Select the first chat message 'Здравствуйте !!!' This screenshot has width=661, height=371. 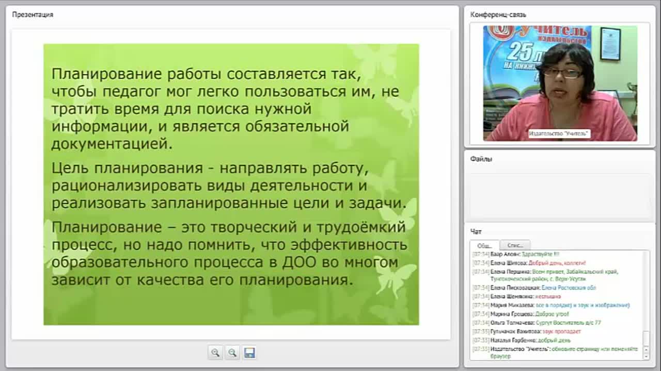pyautogui.click(x=516, y=254)
